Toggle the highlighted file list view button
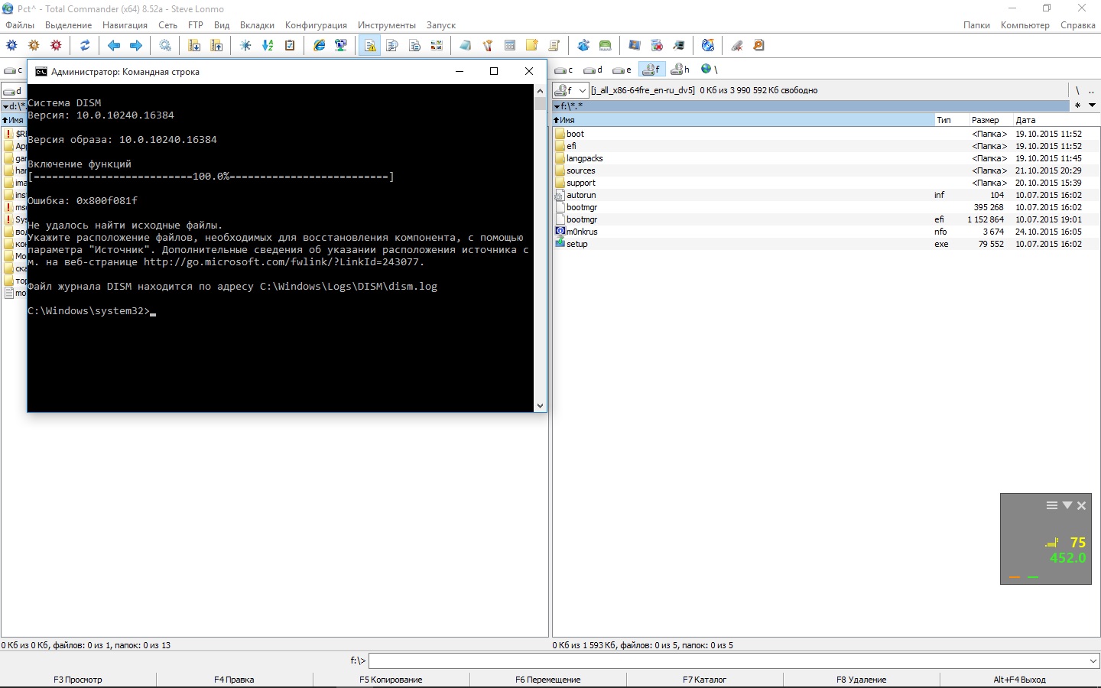Image resolution: width=1101 pixels, height=688 pixels. click(370, 46)
